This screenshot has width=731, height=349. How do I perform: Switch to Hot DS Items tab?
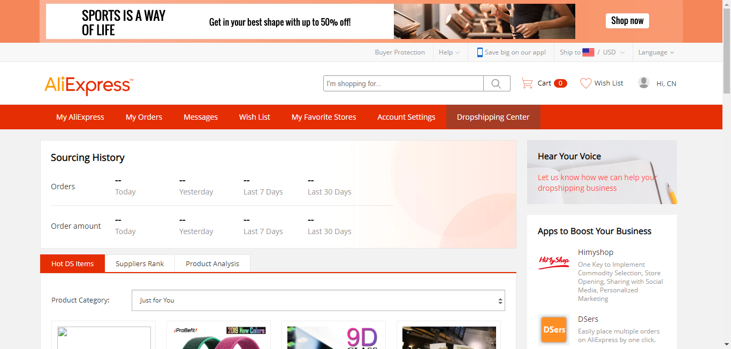[x=72, y=263]
